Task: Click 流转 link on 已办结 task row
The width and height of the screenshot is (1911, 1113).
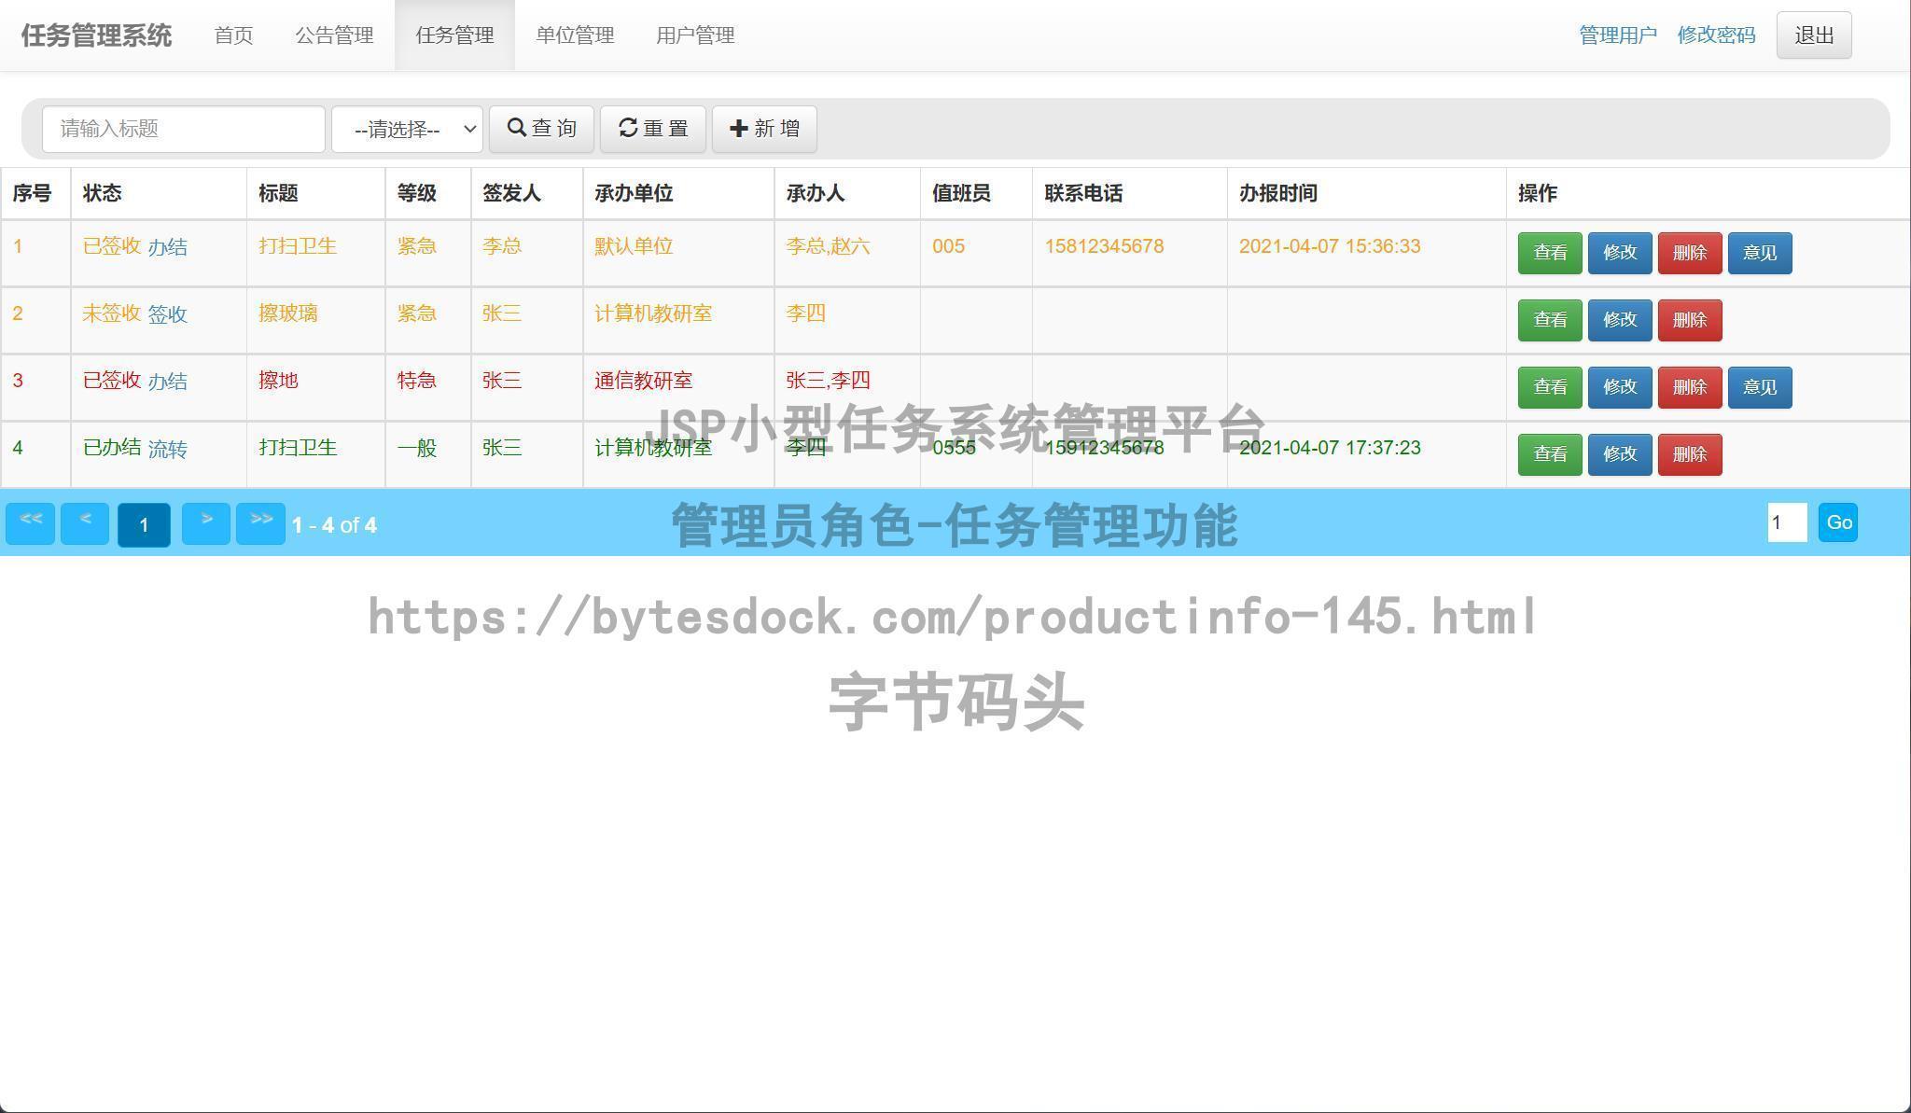Action: click(170, 449)
